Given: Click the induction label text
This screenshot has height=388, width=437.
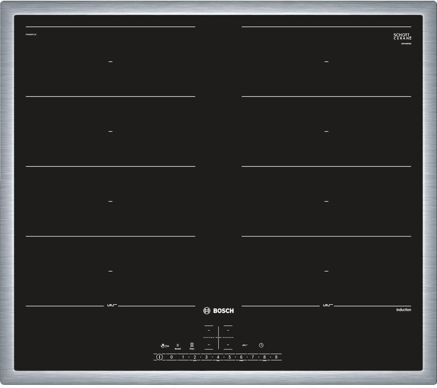Looking at the screenshot, I should click(403, 310).
